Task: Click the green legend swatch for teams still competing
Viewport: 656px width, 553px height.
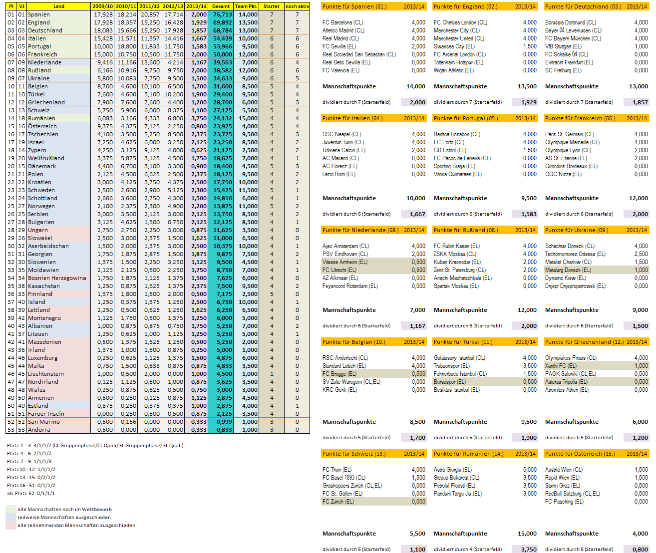Action: click(x=11, y=509)
